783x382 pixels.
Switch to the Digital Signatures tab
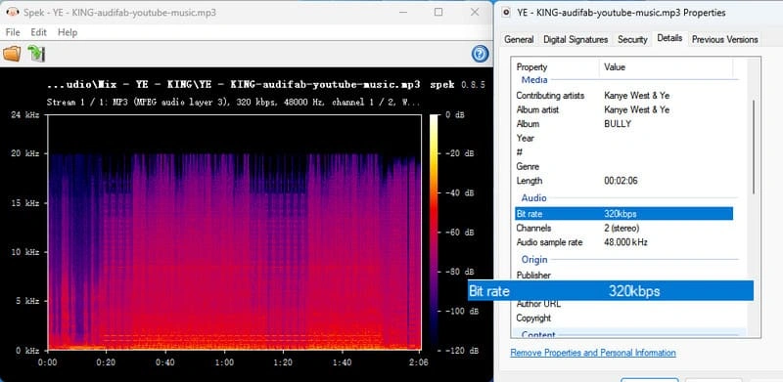576,39
